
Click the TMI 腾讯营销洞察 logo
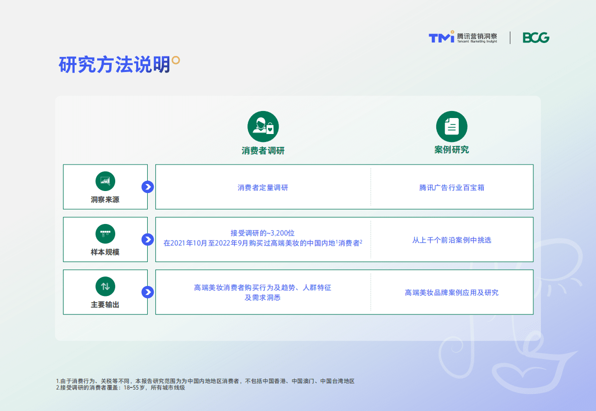click(x=461, y=37)
